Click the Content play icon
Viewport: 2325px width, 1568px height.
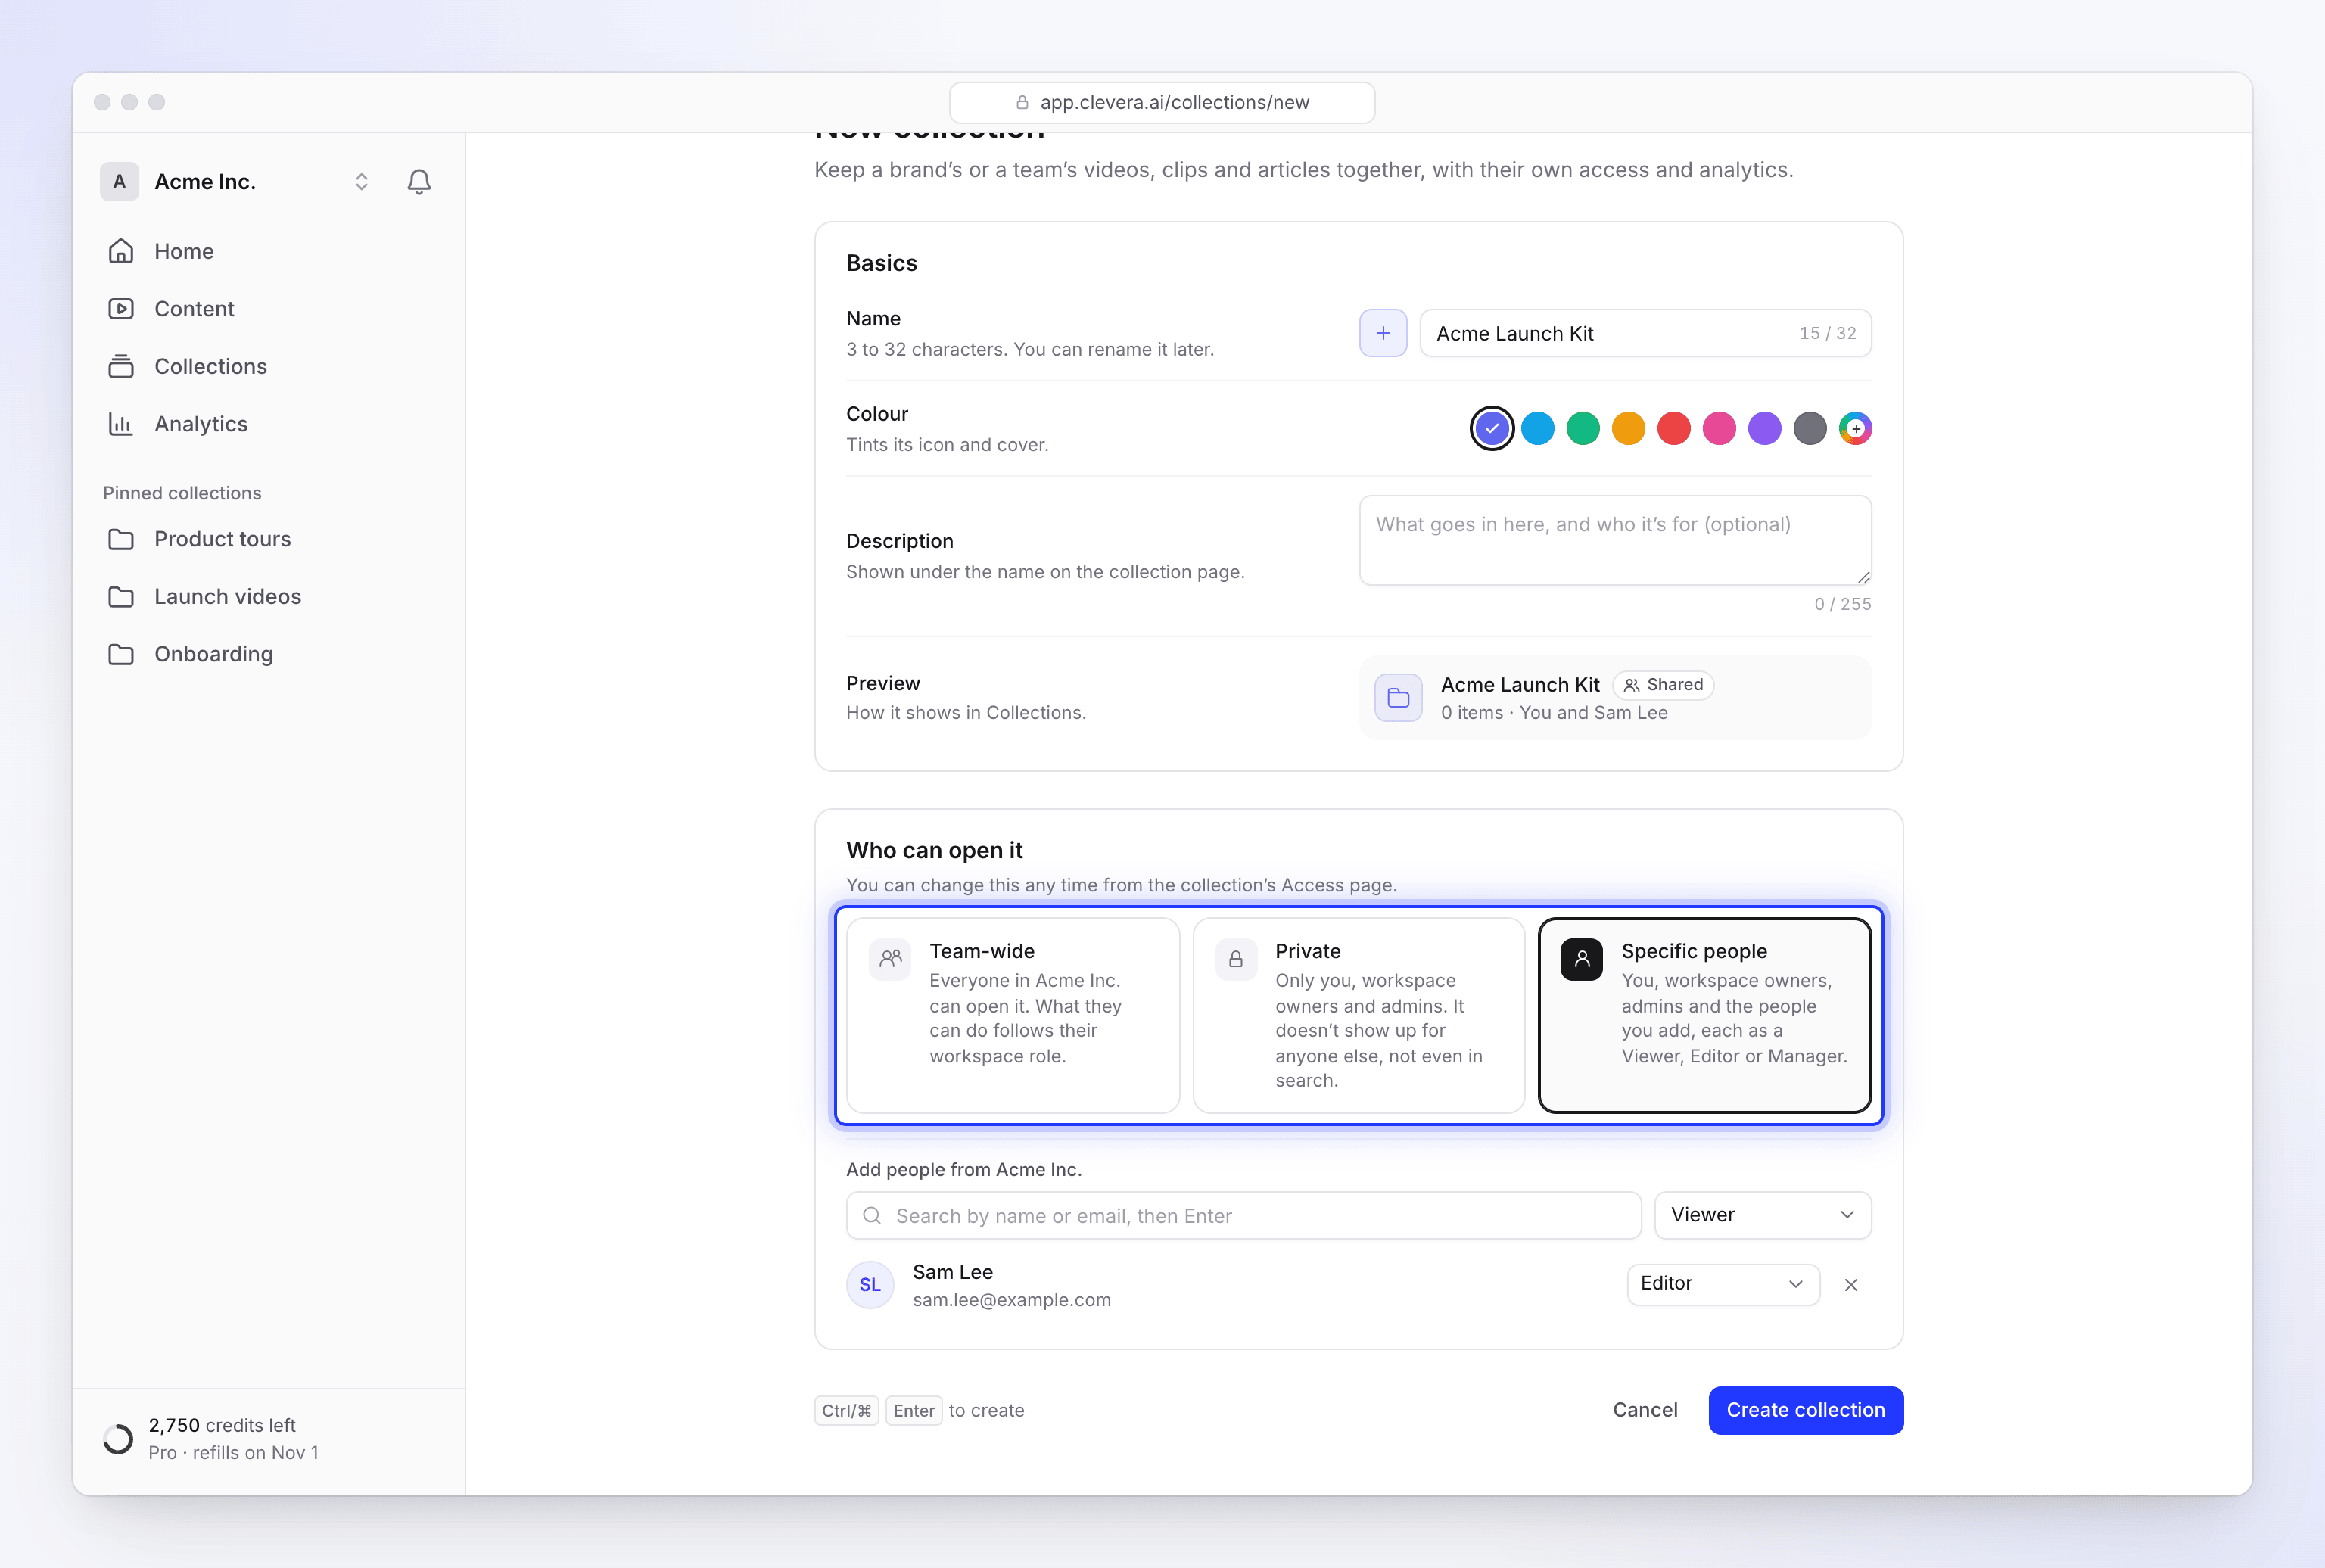pos(121,309)
